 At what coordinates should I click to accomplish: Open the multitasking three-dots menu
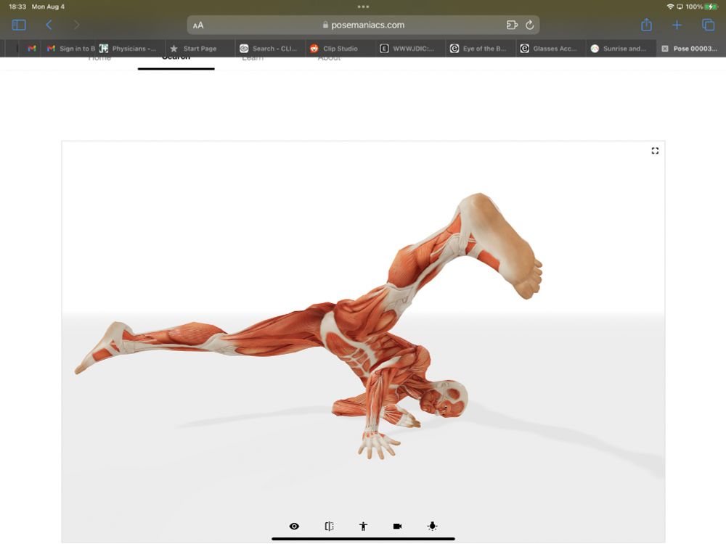coord(363,7)
